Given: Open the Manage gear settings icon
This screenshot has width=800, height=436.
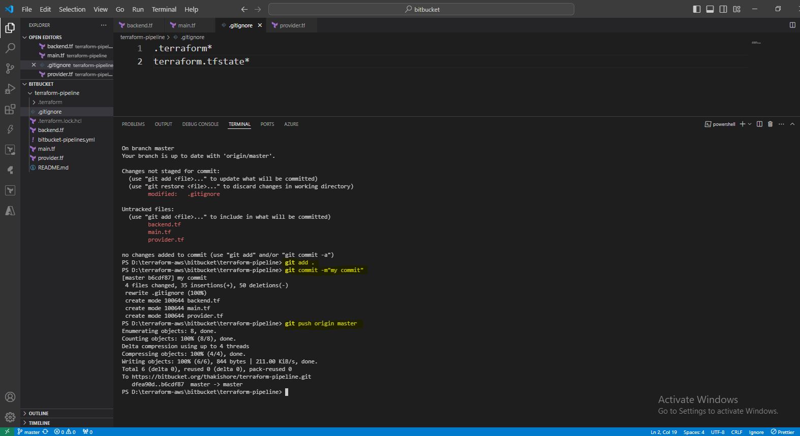Looking at the screenshot, I should coord(10,418).
